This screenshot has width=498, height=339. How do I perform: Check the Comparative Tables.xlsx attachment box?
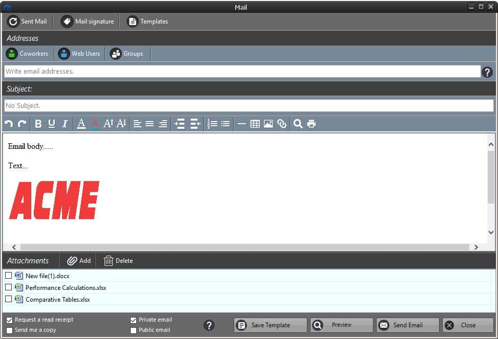(9, 299)
